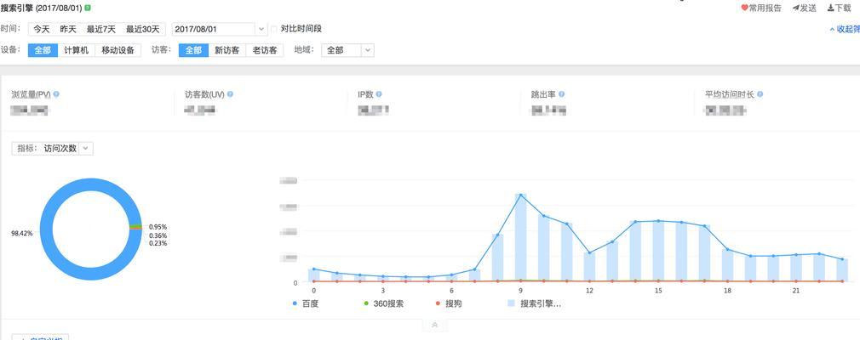Click the 0.95% donut label

(x=158, y=227)
